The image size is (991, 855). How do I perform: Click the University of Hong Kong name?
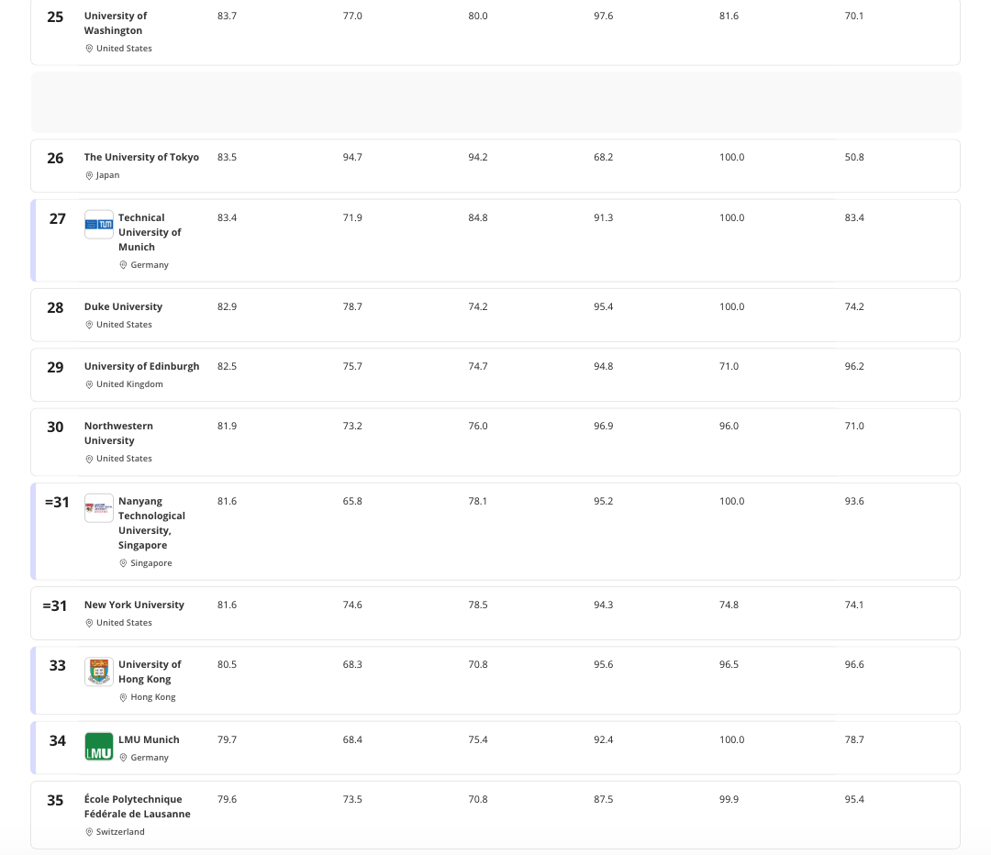pos(150,672)
